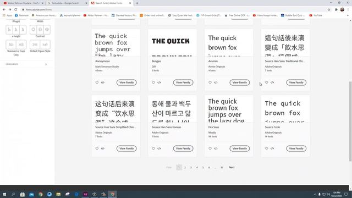Open web embed code for Bungee
Screen dimensions: 352x198
pos(159,82)
